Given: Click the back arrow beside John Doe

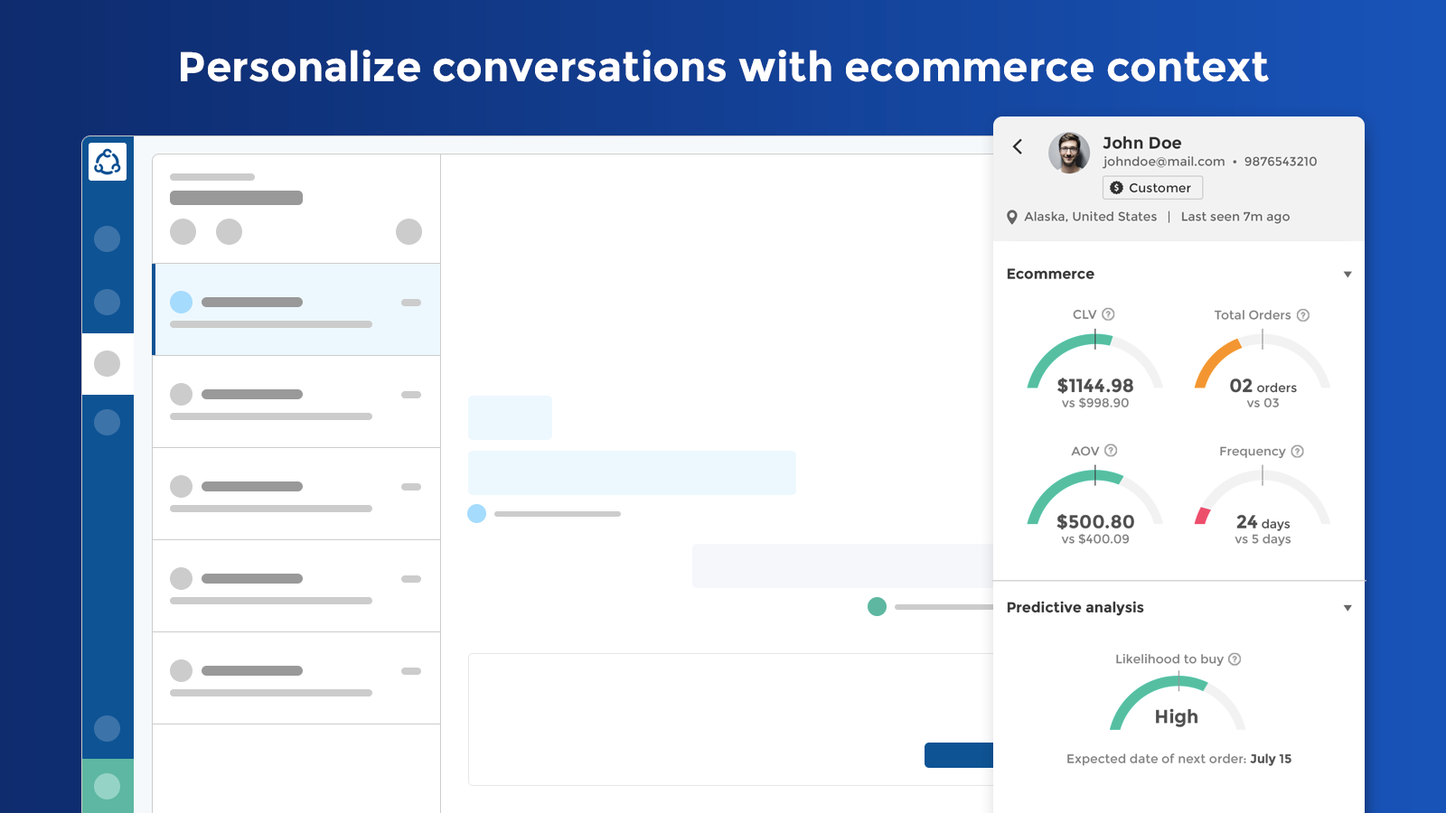Looking at the screenshot, I should click(x=1018, y=146).
